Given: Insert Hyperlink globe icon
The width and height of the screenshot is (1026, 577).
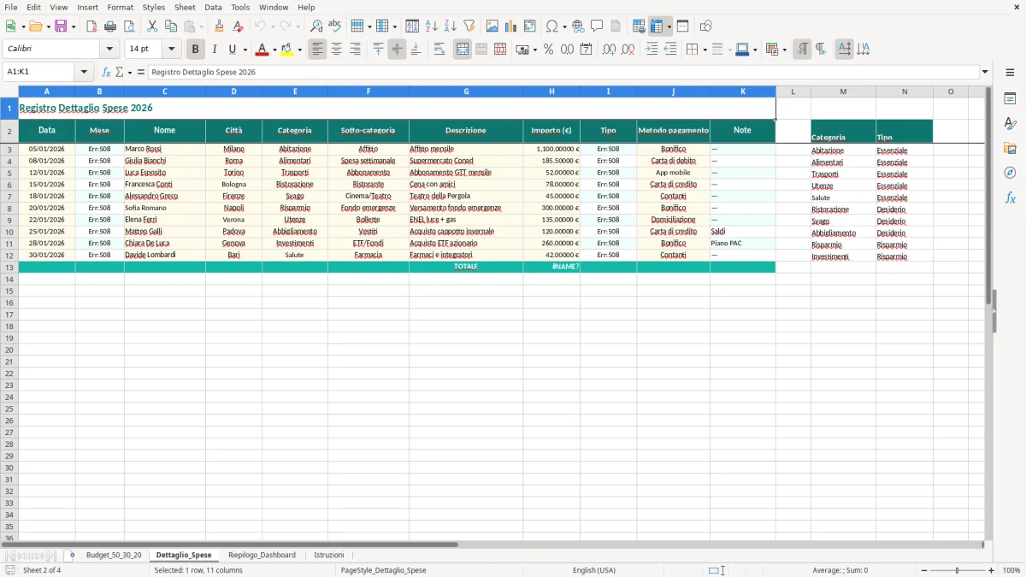Looking at the screenshot, I should [x=579, y=26].
